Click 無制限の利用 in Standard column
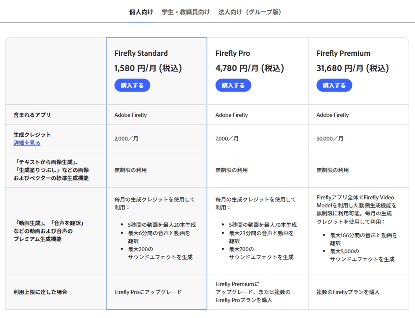 point(130,170)
